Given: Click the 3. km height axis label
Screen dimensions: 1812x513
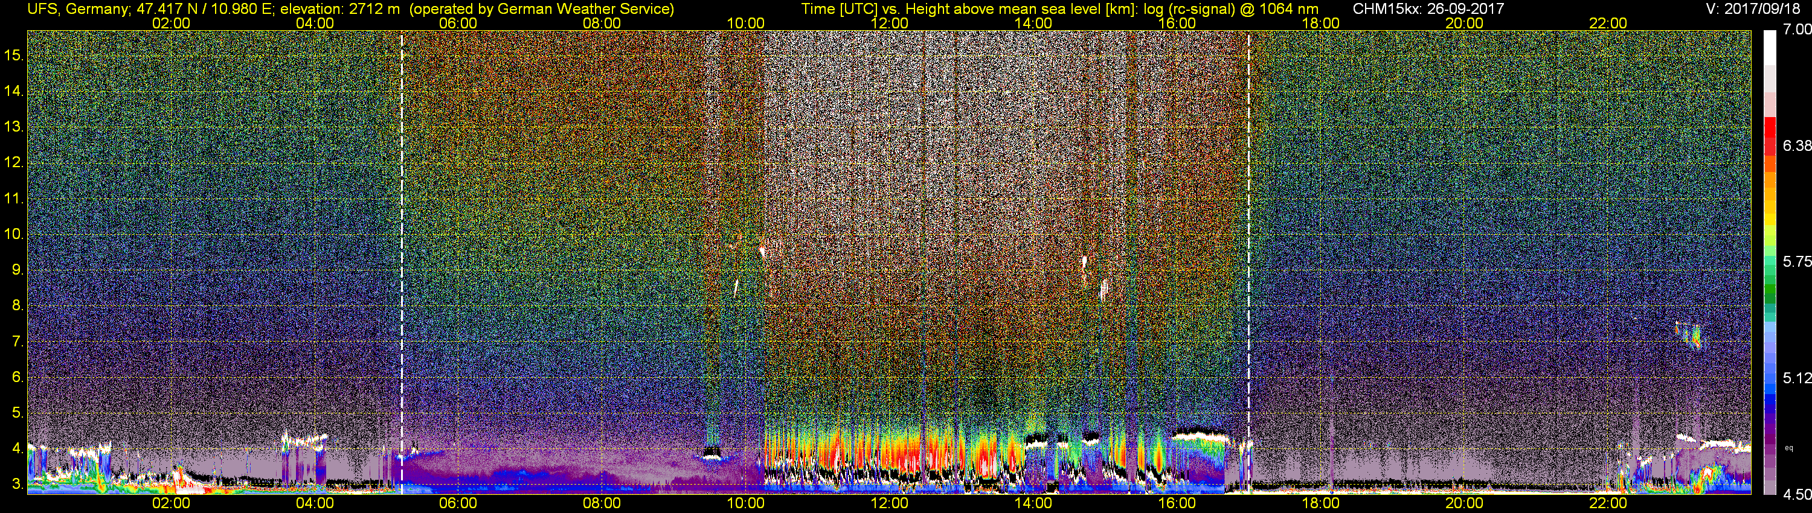Looking at the screenshot, I should (x=18, y=484).
